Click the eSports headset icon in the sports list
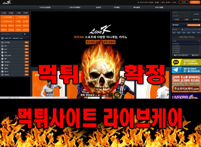 point(2,75)
